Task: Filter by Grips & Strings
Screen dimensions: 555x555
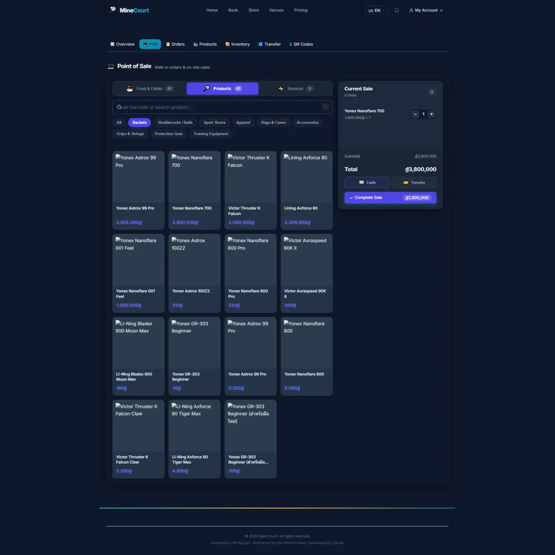Action: pos(131,134)
